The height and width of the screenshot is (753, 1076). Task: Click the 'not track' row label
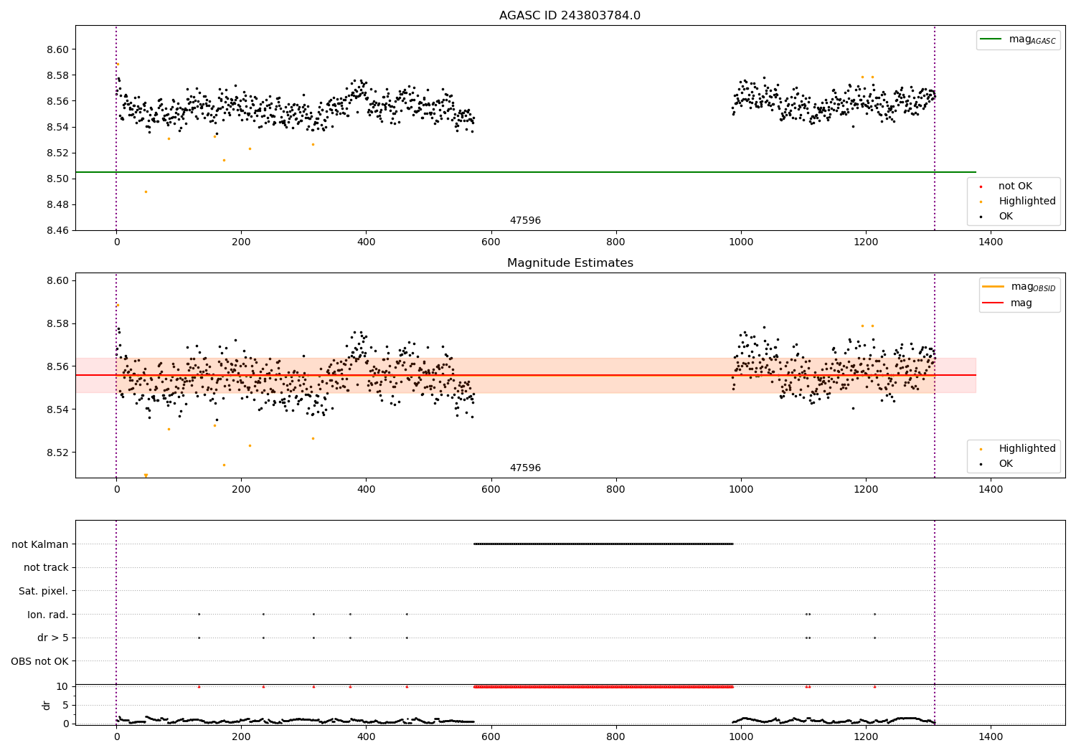(46, 568)
